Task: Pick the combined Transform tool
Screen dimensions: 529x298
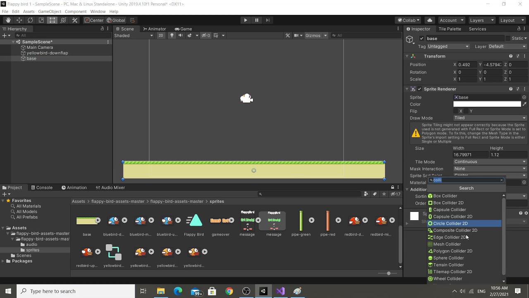Action: click(63, 20)
